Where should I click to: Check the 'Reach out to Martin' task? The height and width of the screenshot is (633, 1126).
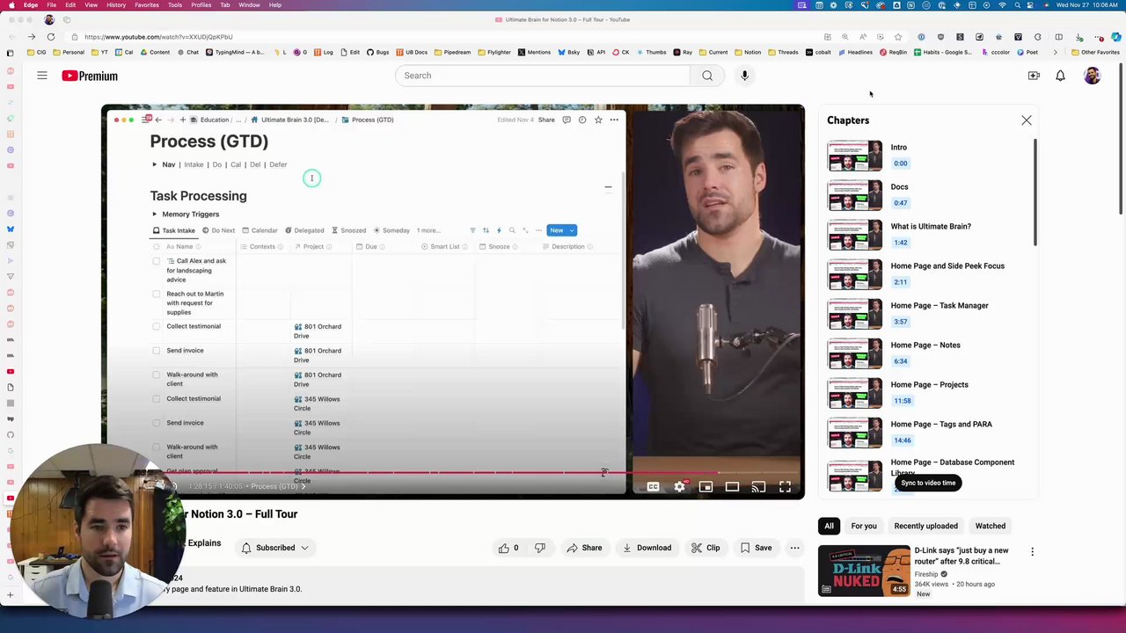pyautogui.click(x=157, y=294)
